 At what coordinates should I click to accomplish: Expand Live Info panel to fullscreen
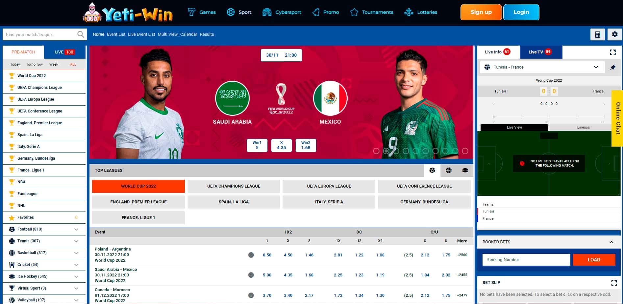coord(613,52)
